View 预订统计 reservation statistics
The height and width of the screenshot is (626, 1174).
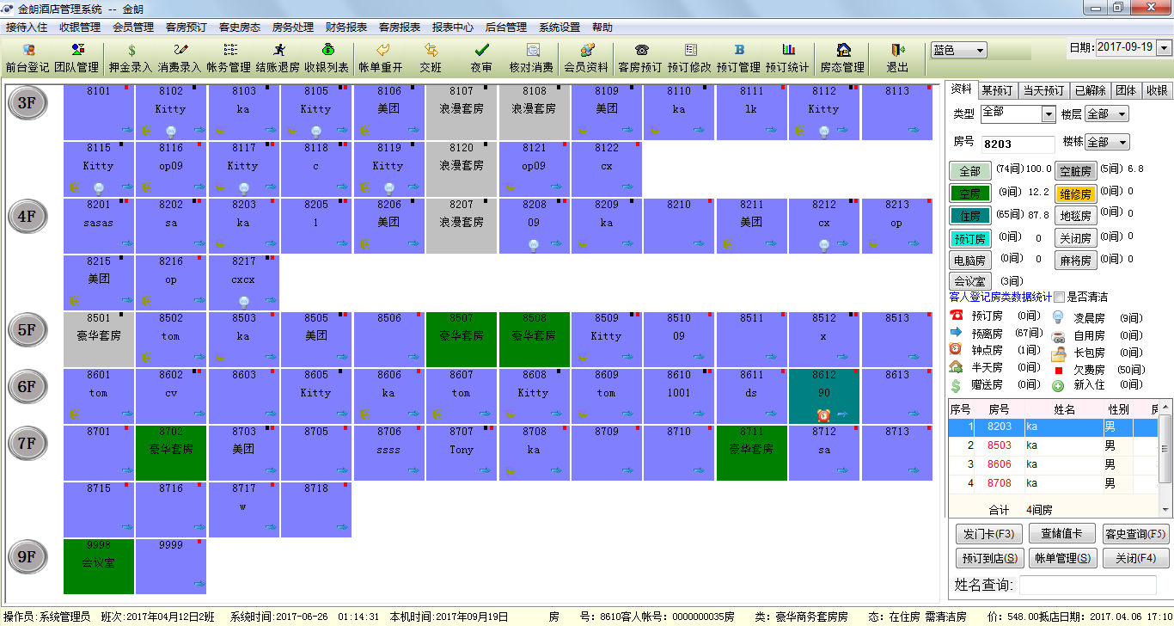click(x=787, y=58)
